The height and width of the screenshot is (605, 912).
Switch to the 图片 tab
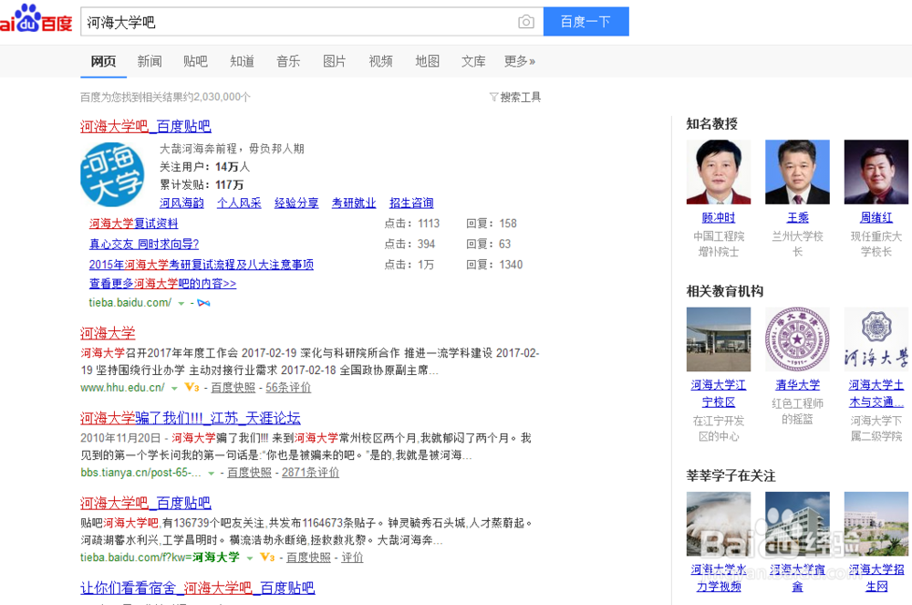click(x=335, y=61)
